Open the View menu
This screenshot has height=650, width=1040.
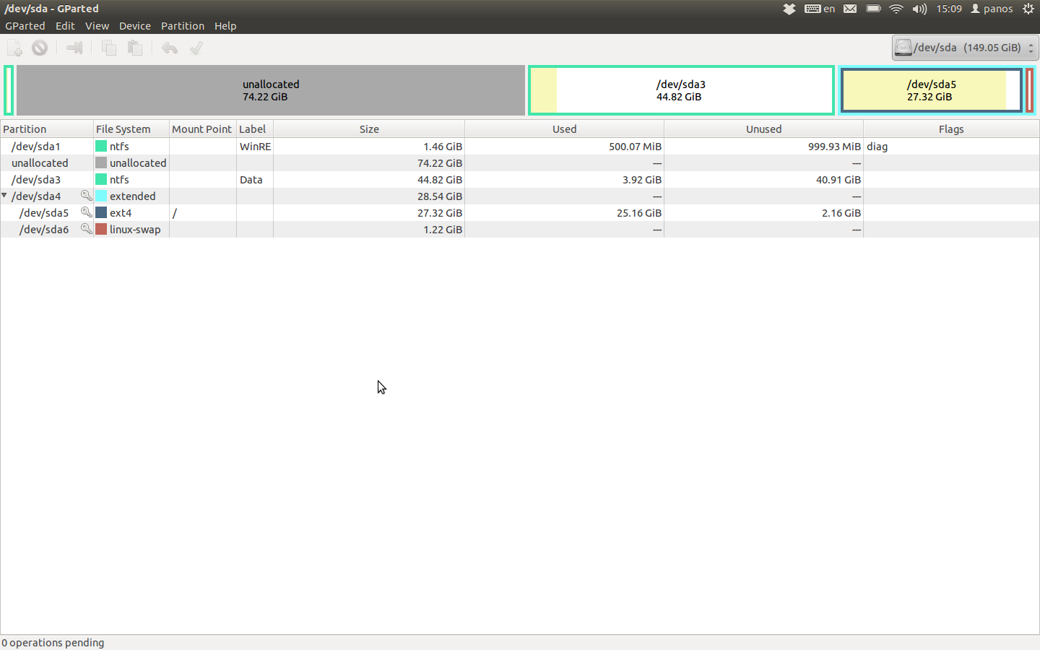point(97,26)
